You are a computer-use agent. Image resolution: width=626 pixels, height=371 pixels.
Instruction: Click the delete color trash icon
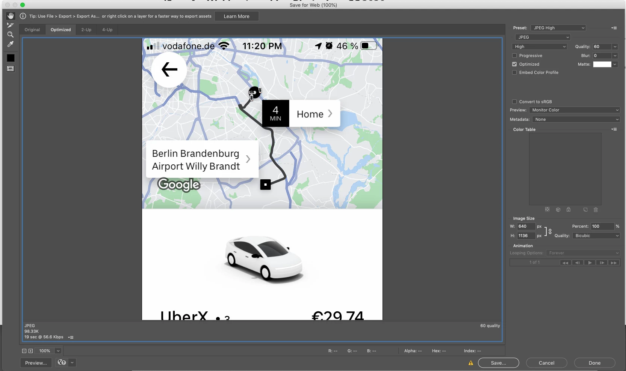(x=596, y=209)
